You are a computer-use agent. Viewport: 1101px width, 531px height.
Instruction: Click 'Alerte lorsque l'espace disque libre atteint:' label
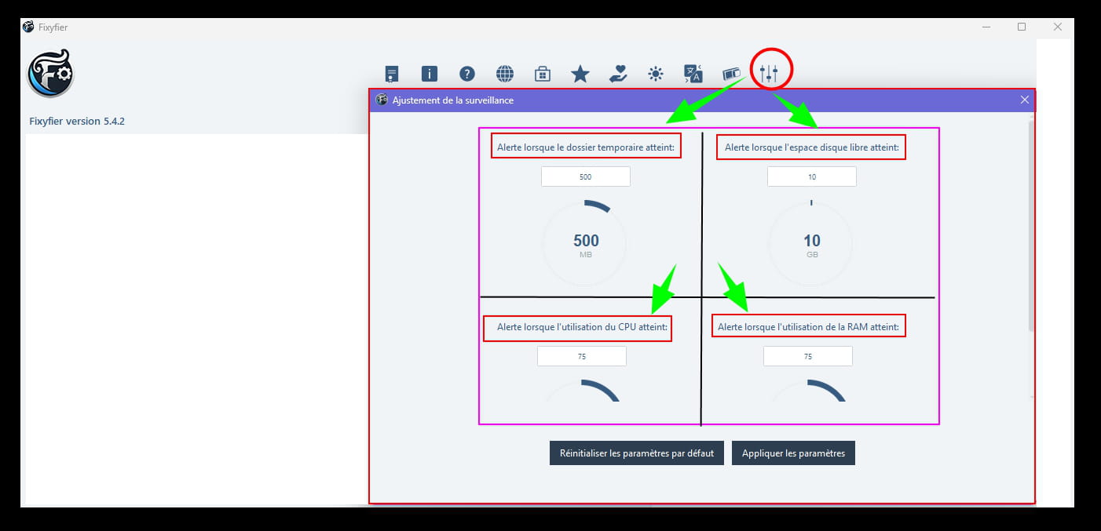(x=811, y=147)
